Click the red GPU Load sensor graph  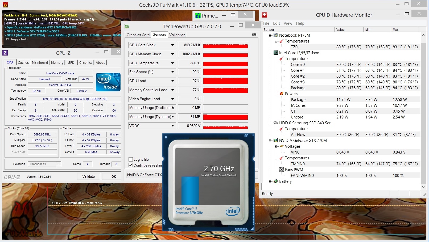coord(225,81)
